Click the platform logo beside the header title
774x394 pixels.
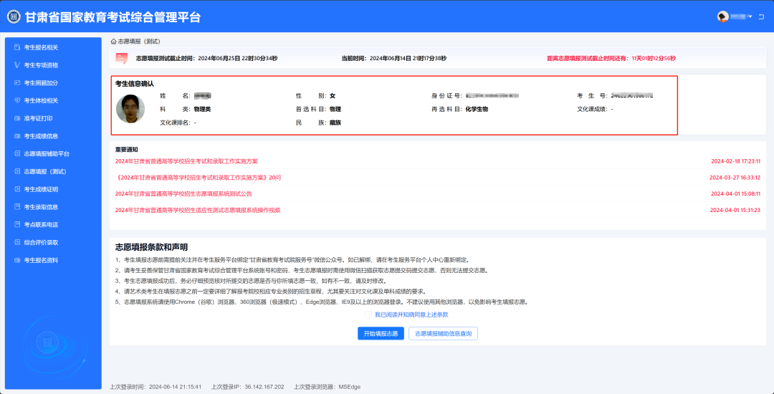[14, 16]
